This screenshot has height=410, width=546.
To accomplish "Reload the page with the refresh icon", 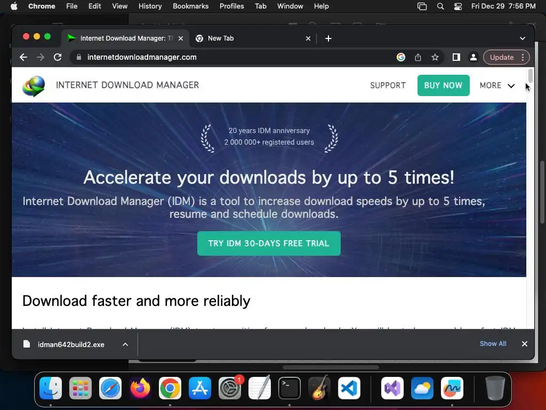I will click(x=58, y=57).
